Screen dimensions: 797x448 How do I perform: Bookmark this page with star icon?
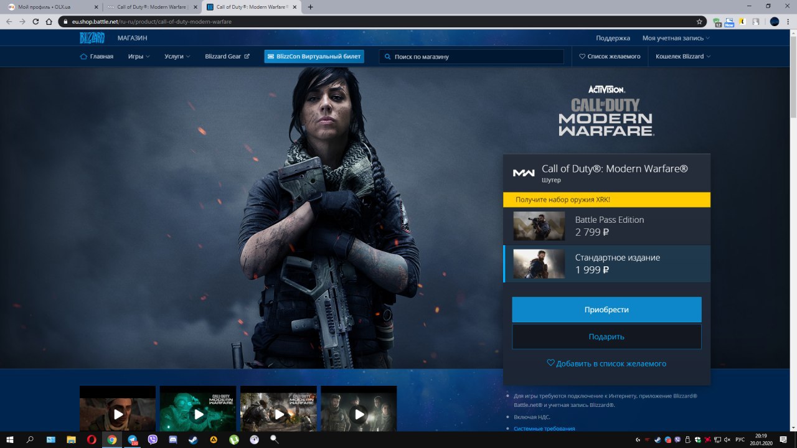pyautogui.click(x=699, y=21)
